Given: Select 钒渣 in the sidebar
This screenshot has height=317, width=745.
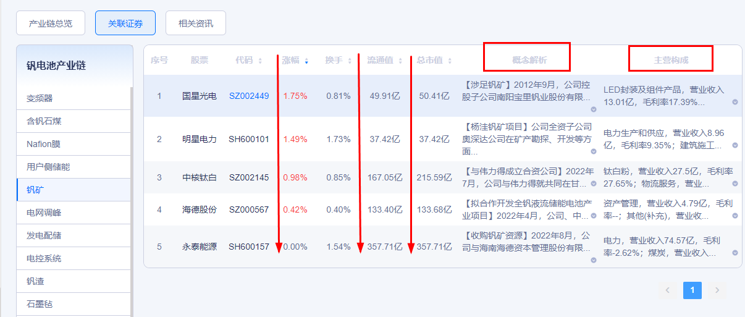Looking at the screenshot, I should coord(74,281).
